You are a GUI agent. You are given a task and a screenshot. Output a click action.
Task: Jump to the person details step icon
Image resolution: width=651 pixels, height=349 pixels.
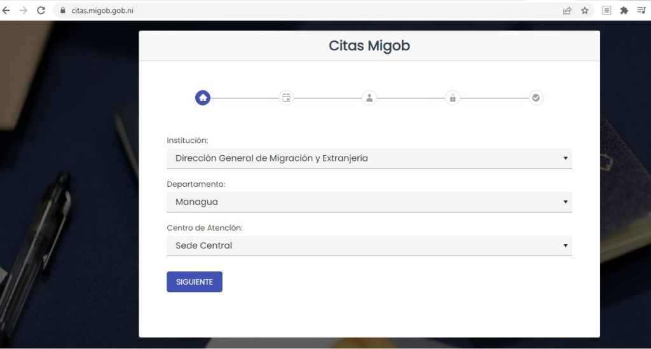pos(369,98)
